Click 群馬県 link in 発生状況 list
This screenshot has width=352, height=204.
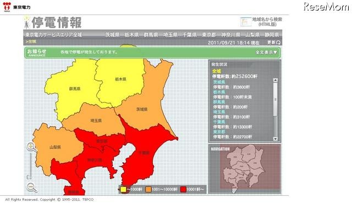(219, 102)
